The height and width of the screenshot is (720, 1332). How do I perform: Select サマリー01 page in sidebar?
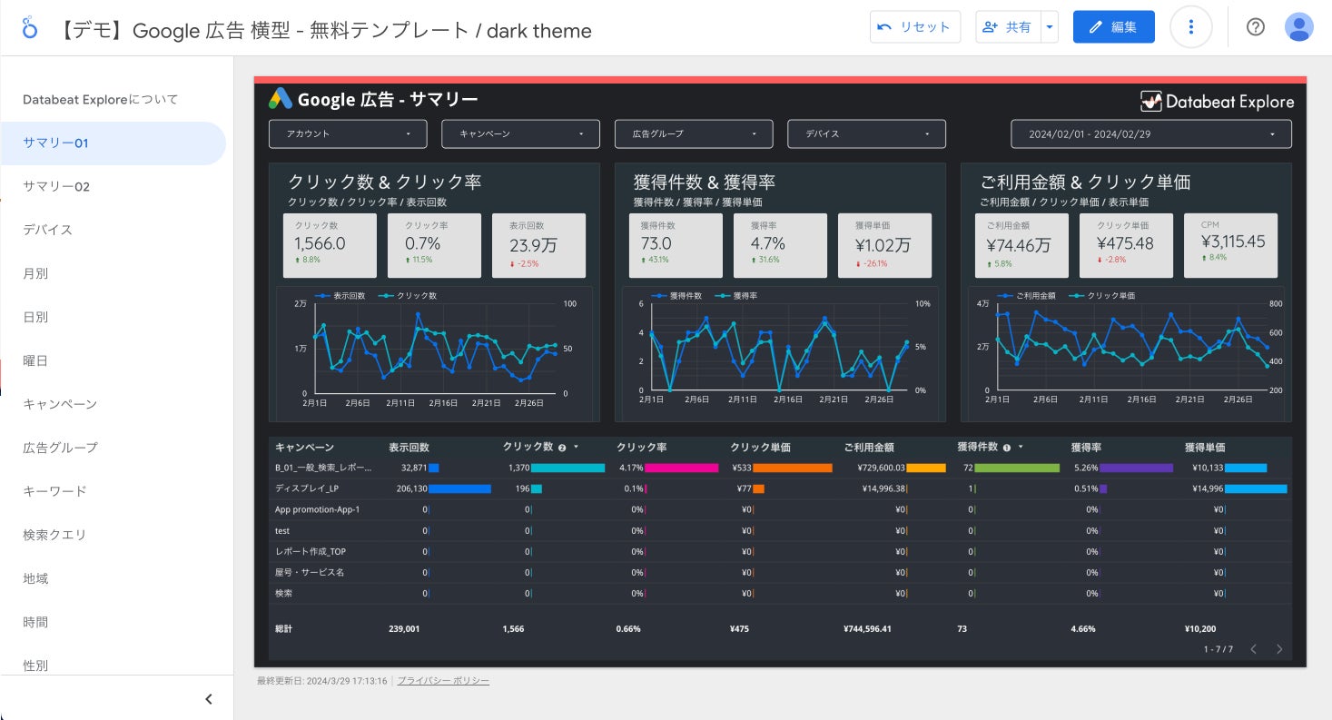(x=113, y=143)
